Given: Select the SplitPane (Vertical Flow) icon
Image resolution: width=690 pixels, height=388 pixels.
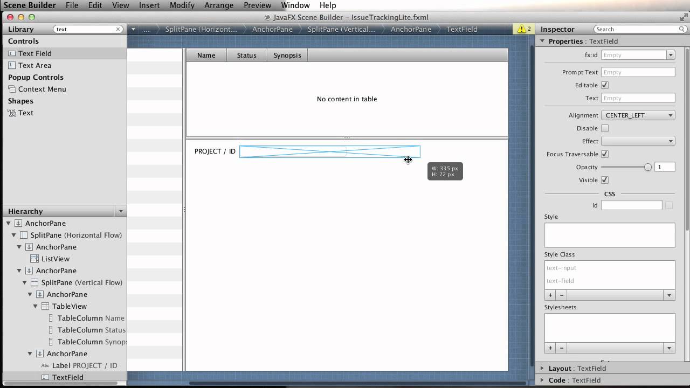Looking at the screenshot, I should [x=34, y=282].
